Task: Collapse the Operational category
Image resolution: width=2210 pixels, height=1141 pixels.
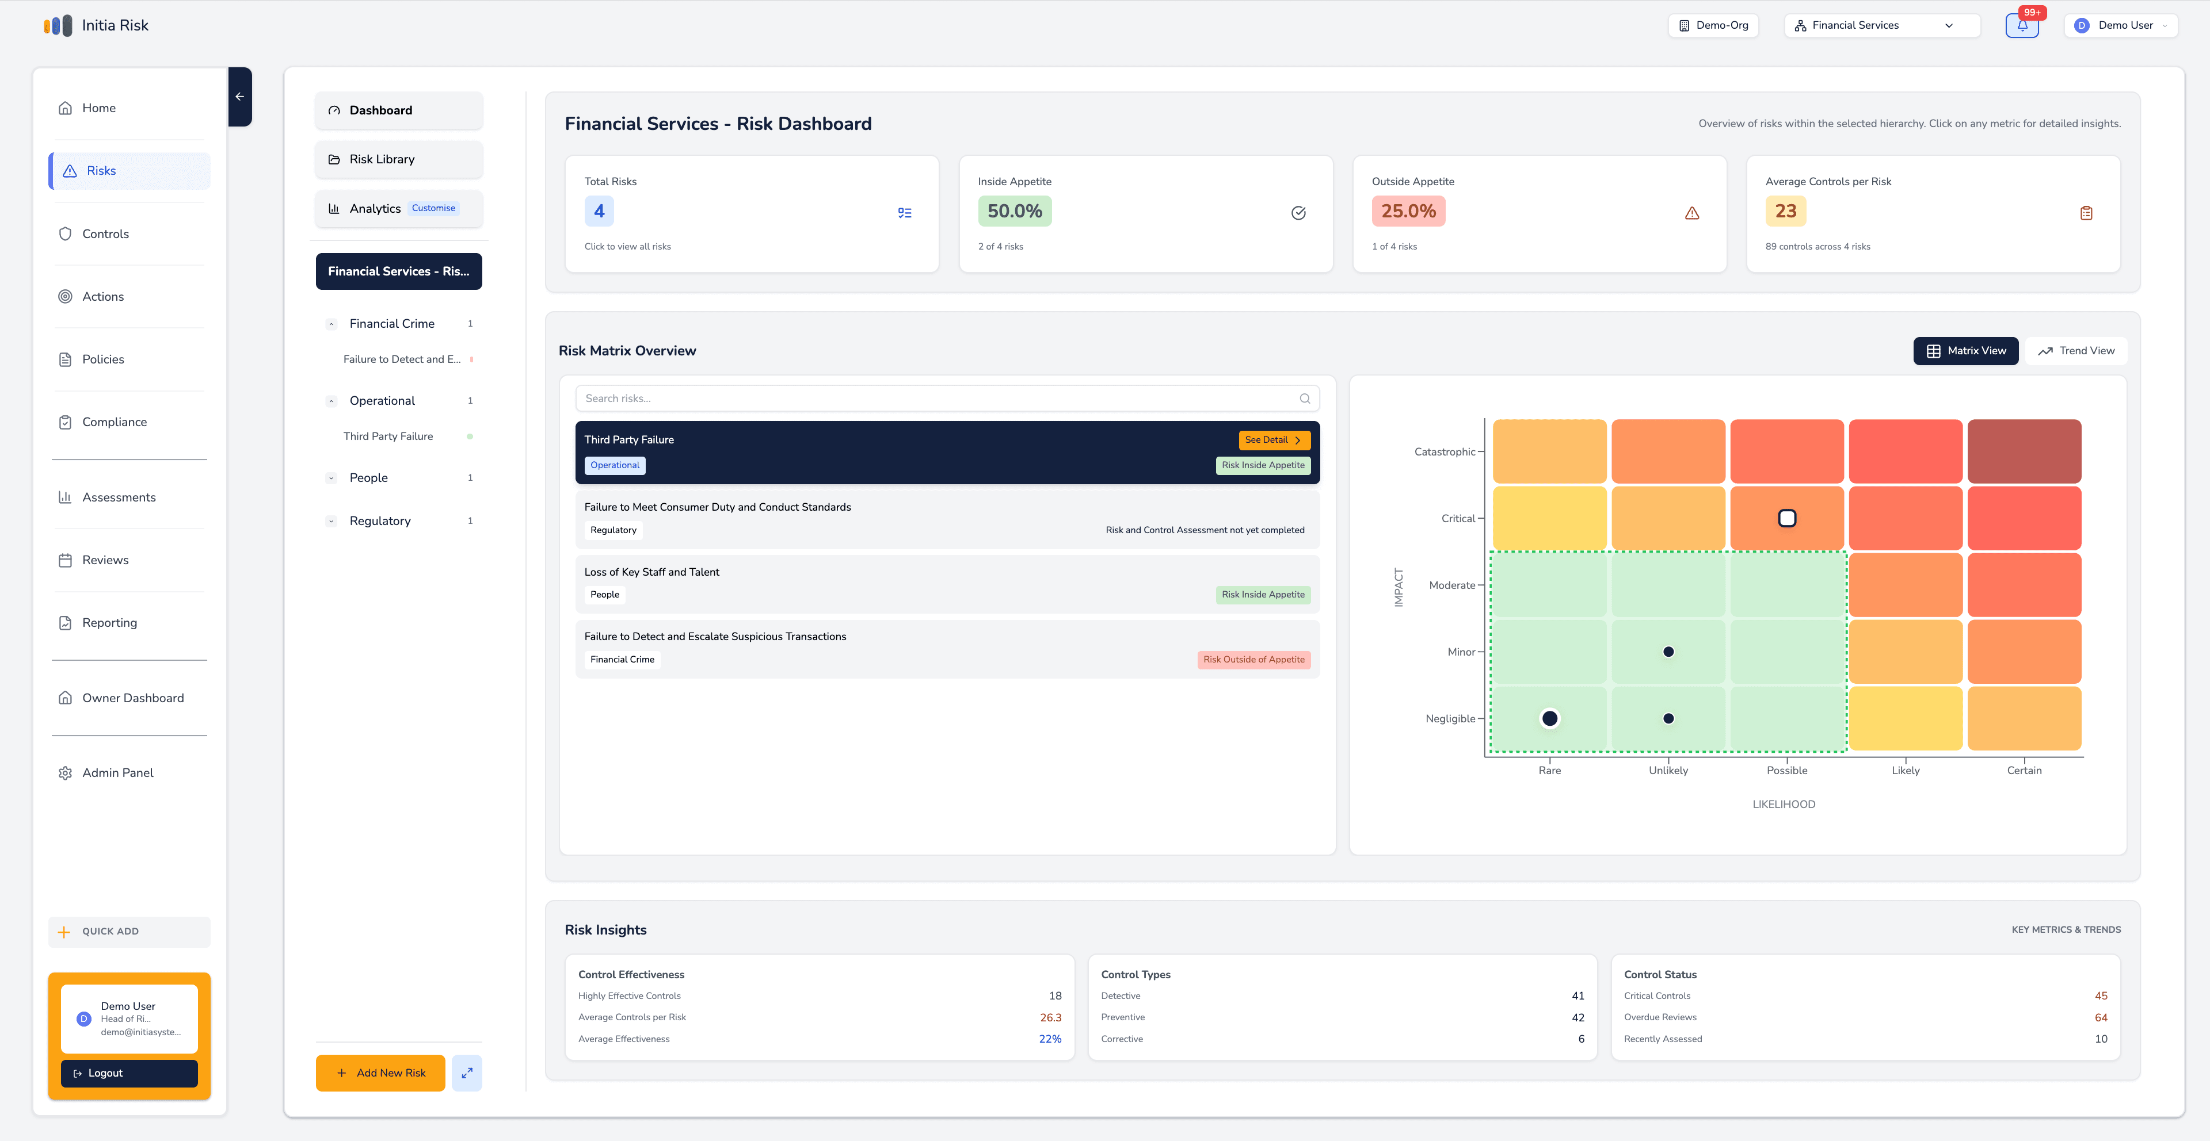Action: tap(331, 401)
